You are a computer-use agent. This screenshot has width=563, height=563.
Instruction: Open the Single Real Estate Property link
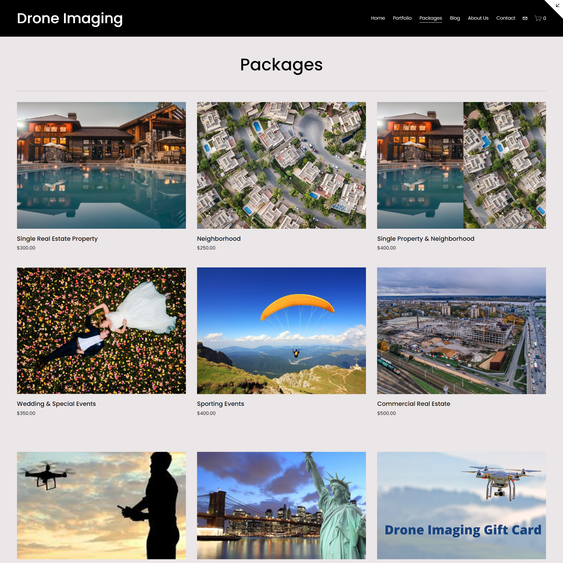pos(57,239)
